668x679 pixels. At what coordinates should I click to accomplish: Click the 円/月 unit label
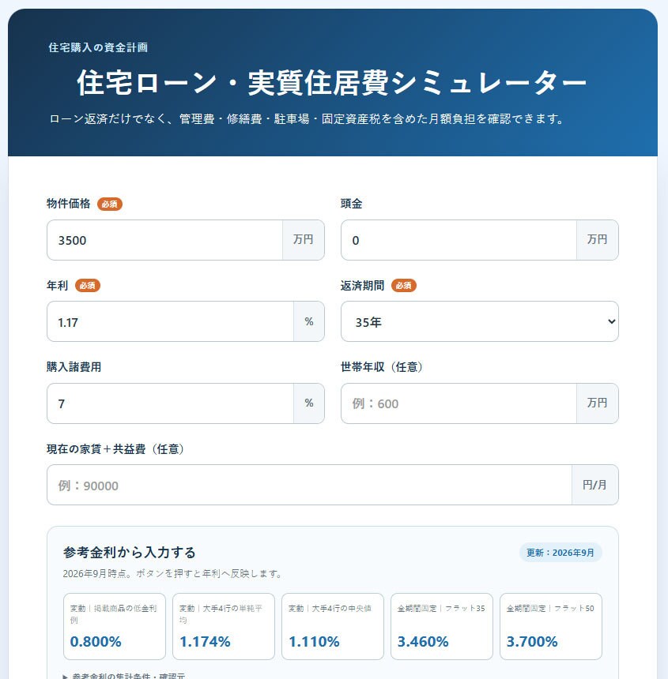click(594, 485)
